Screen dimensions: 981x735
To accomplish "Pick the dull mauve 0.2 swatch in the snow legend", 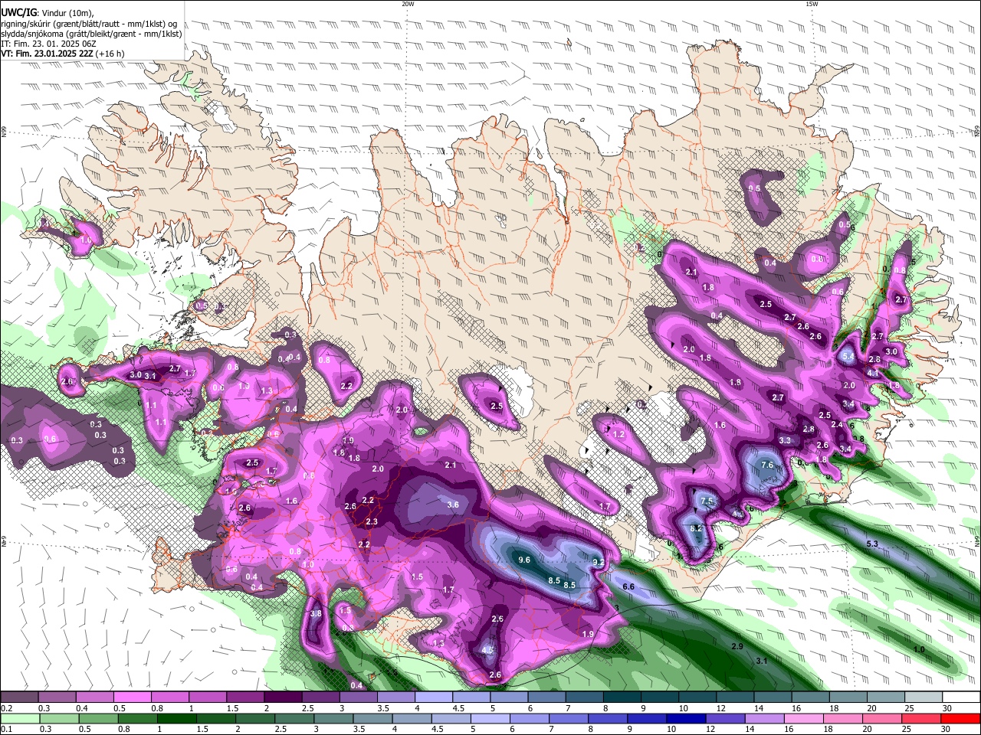I will click(20, 697).
